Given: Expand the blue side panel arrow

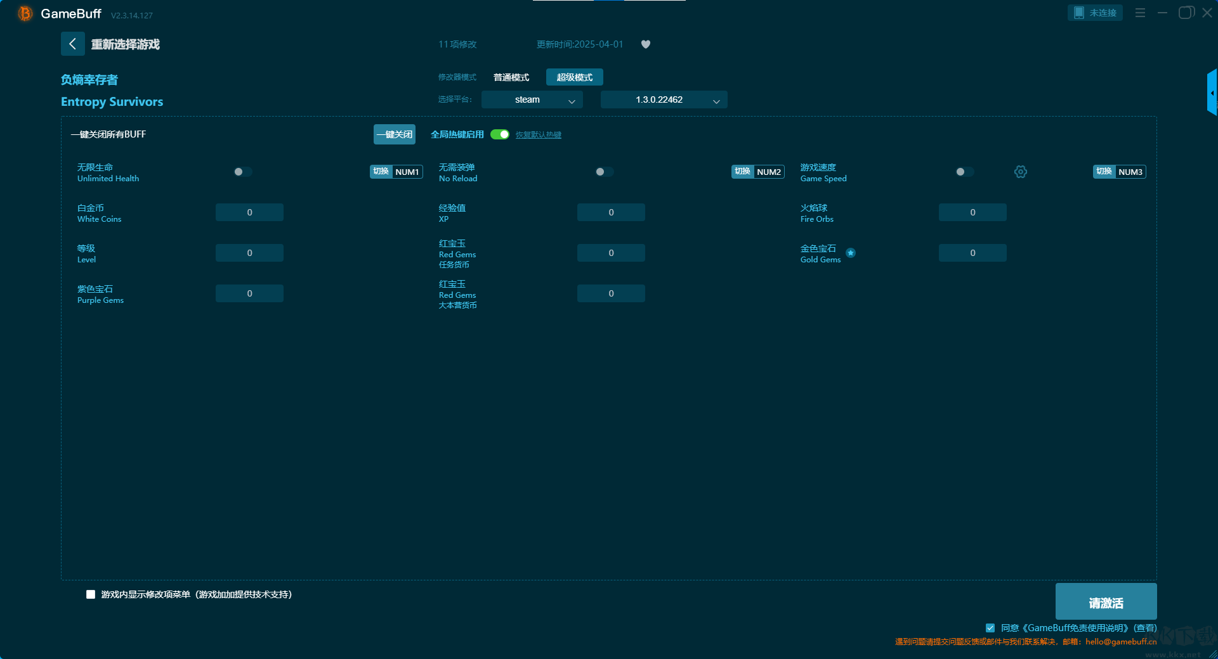Looking at the screenshot, I should (1212, 93).
